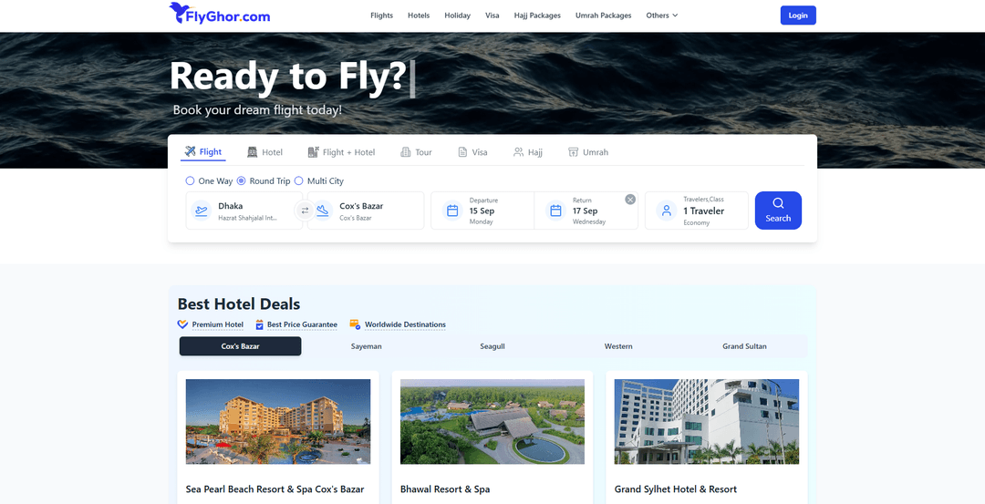The width and height of the screenshot is (985, 504).
Task: Click the Hajj tab people icon
Action: pyautogui.click(x=518, y=152)
